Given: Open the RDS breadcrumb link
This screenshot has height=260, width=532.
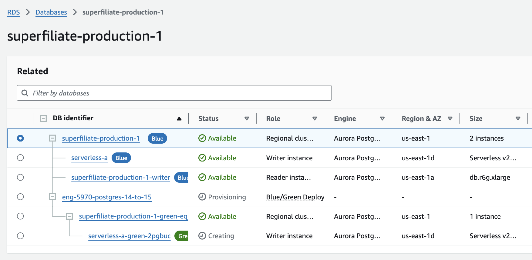Looking at the screenshot, I should tap(13, 12).
